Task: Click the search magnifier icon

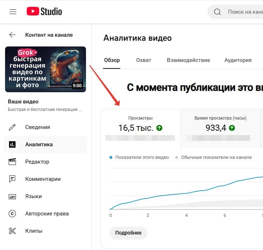Action: (x=217, y=12)
